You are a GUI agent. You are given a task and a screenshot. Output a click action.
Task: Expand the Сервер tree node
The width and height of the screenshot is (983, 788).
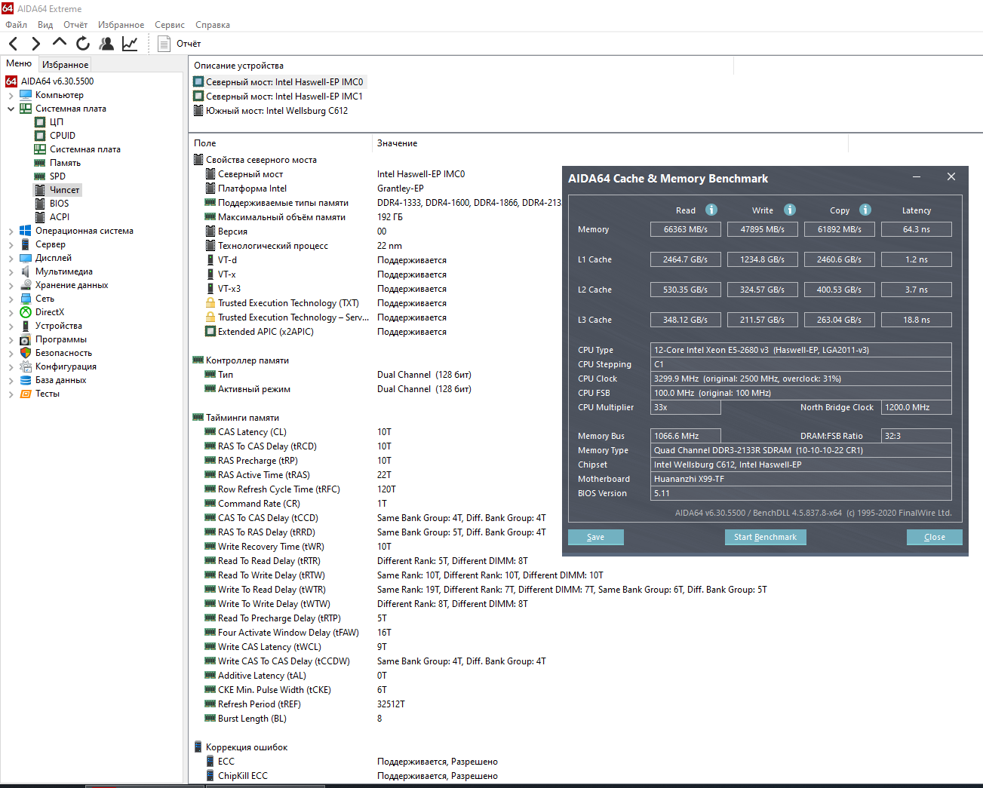(11, 244)
